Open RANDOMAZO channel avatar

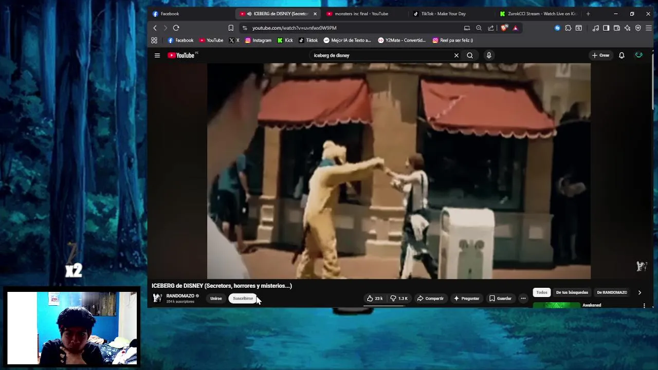(157, 298)
